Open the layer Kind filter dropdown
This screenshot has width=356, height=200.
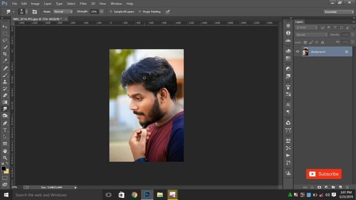[x=306, y=28]
